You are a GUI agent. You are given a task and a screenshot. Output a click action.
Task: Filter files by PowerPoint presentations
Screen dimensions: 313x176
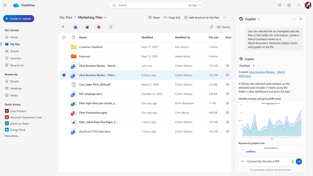pos(99,27)
